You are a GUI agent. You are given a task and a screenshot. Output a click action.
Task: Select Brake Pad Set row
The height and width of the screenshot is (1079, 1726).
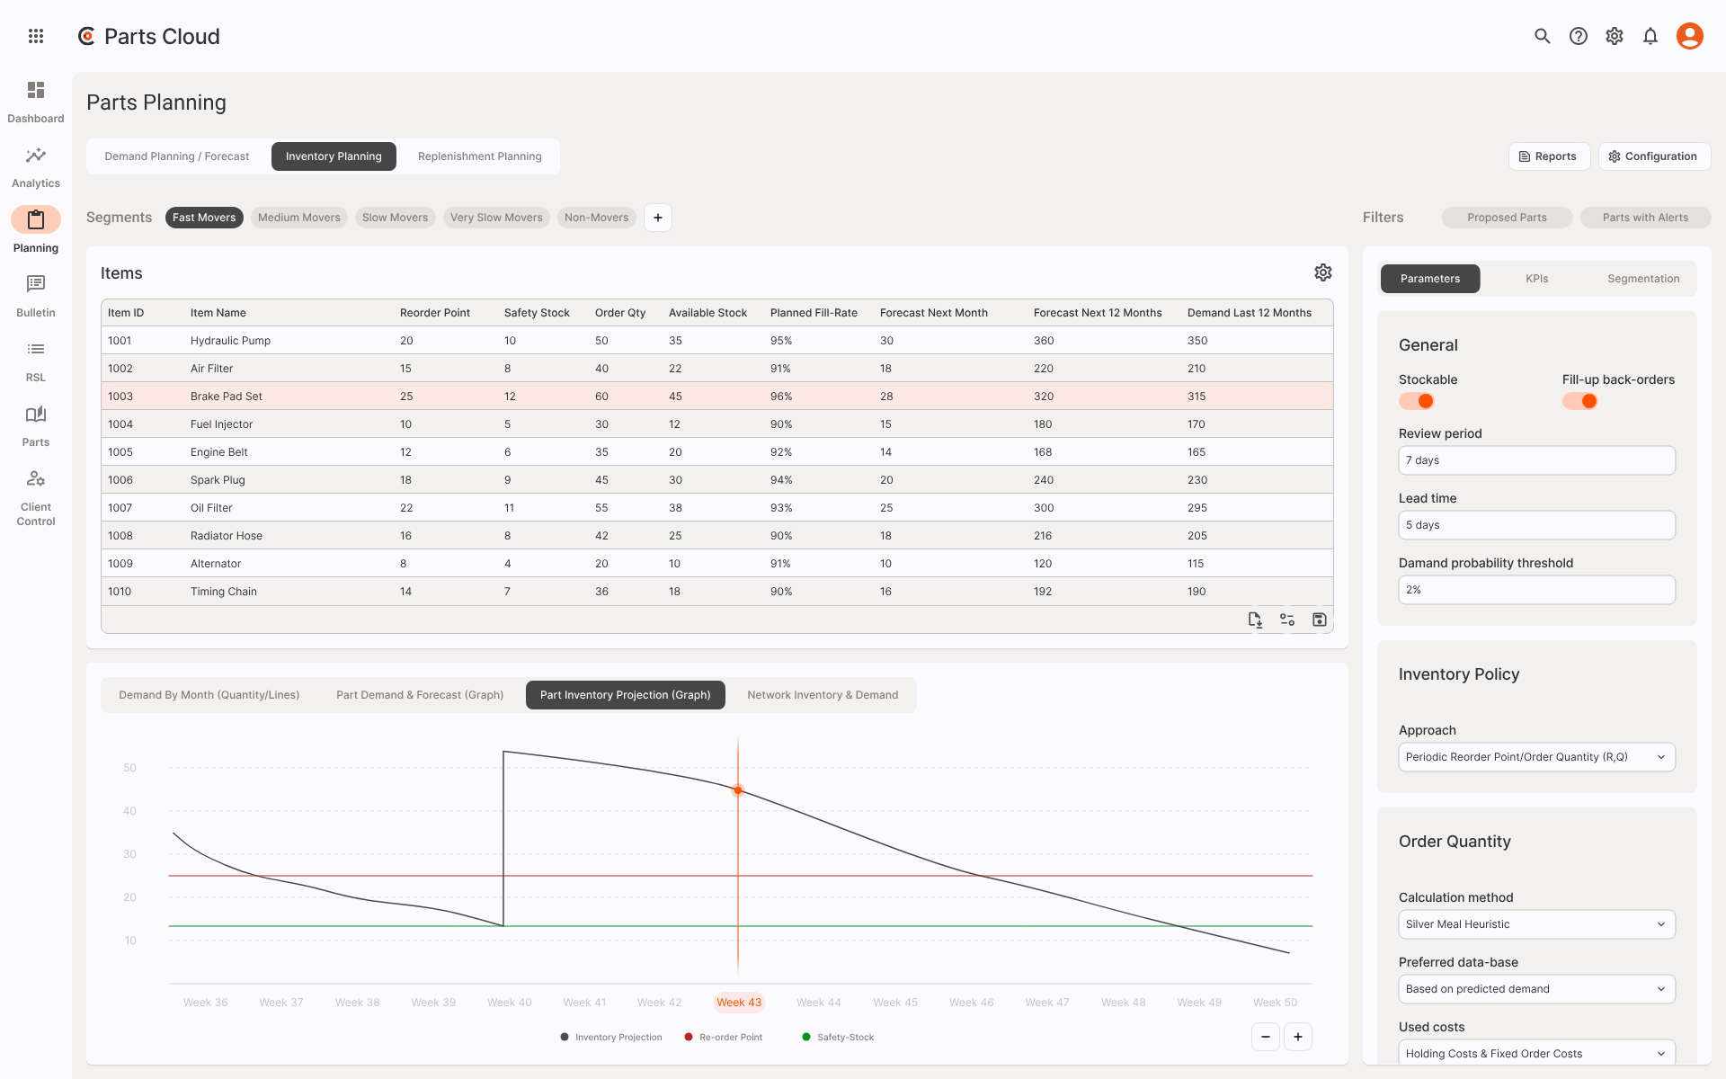coord(717,396)
